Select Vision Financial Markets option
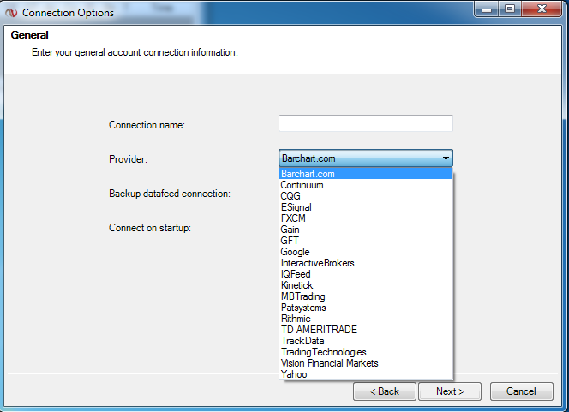569x412 pixels. (x=329, y=363)
